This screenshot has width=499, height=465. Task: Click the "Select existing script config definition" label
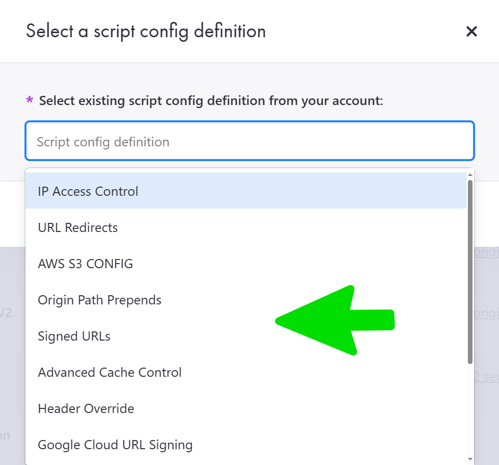pyautogui.click(x=211, y=100)
